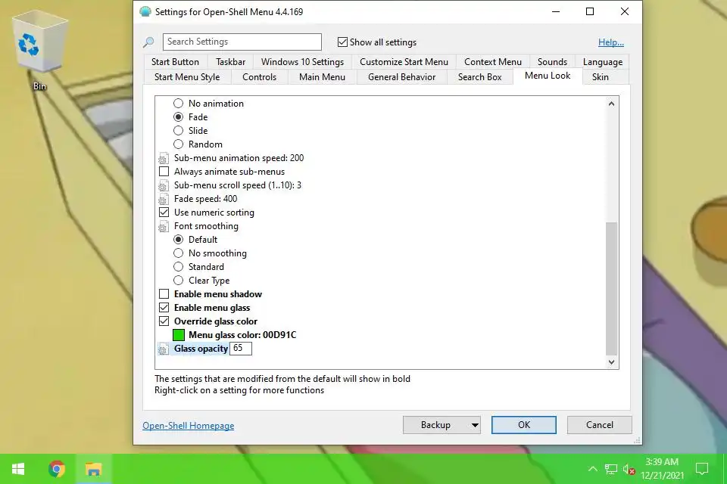Click settings icon next to Font smoothing
The image size is (727, 484).
(x=164, y=226)
